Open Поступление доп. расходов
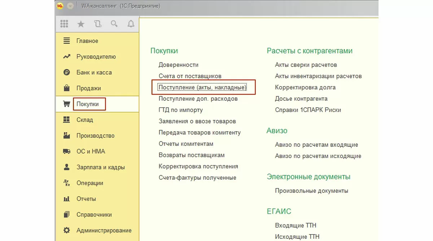The image size is (433, 241). (198, 98)
